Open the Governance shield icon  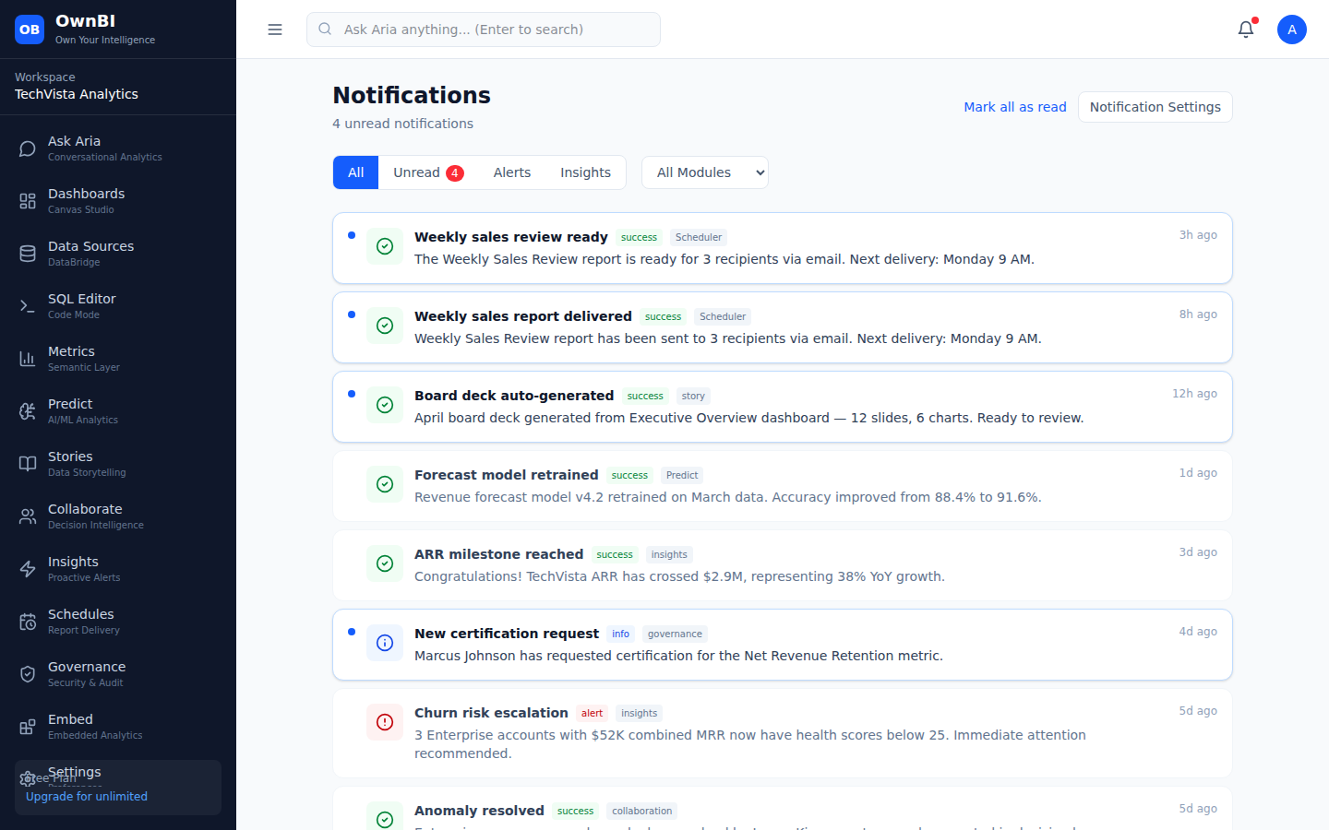click(x=28, y=674)
